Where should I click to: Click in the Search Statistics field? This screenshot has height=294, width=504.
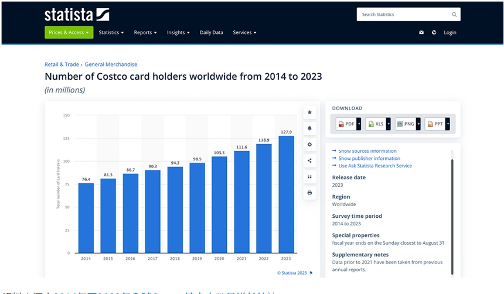[408, 15]
